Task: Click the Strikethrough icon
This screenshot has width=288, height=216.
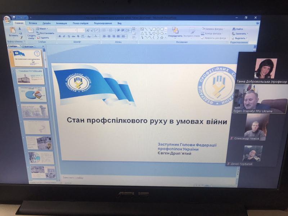Action: (74, 36)
